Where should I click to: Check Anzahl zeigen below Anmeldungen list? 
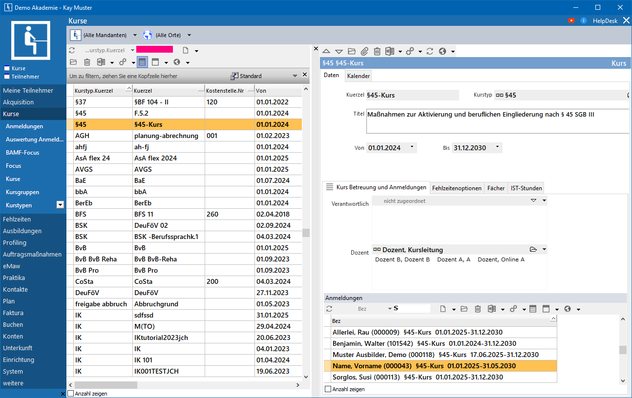tap(328, 389)
